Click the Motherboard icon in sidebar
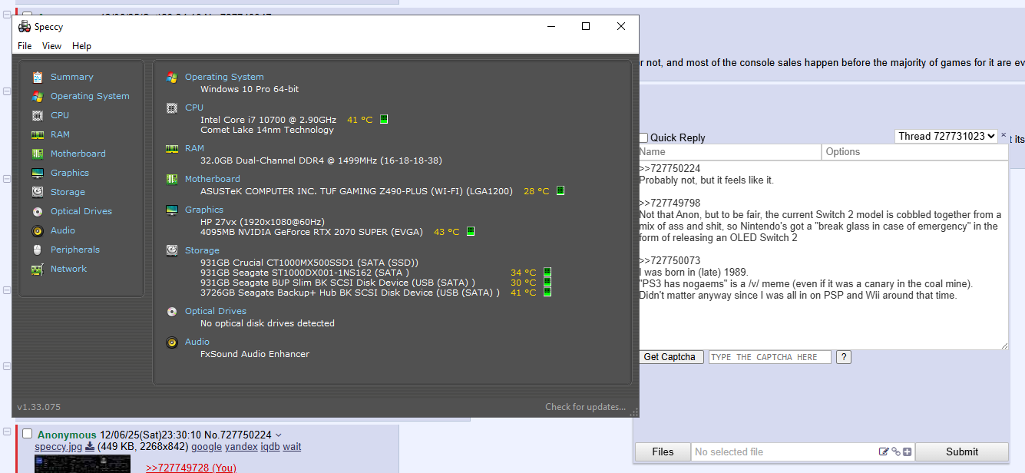 37,154
